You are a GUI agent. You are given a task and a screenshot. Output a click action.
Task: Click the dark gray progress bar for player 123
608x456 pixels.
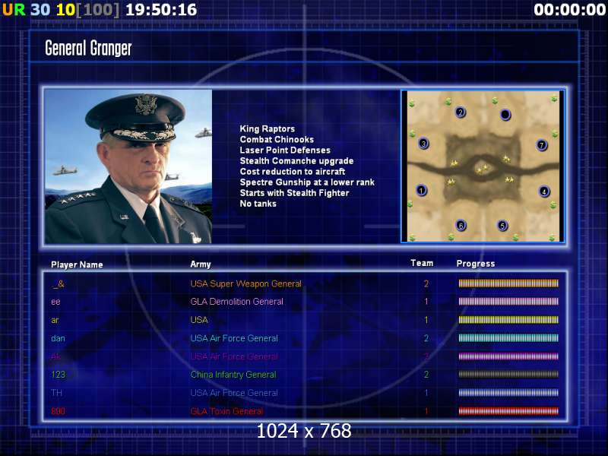508,375
